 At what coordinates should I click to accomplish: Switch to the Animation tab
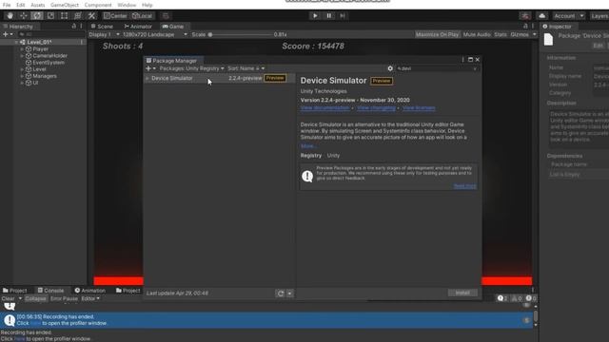pyautogui.click(x=89, y=291)
